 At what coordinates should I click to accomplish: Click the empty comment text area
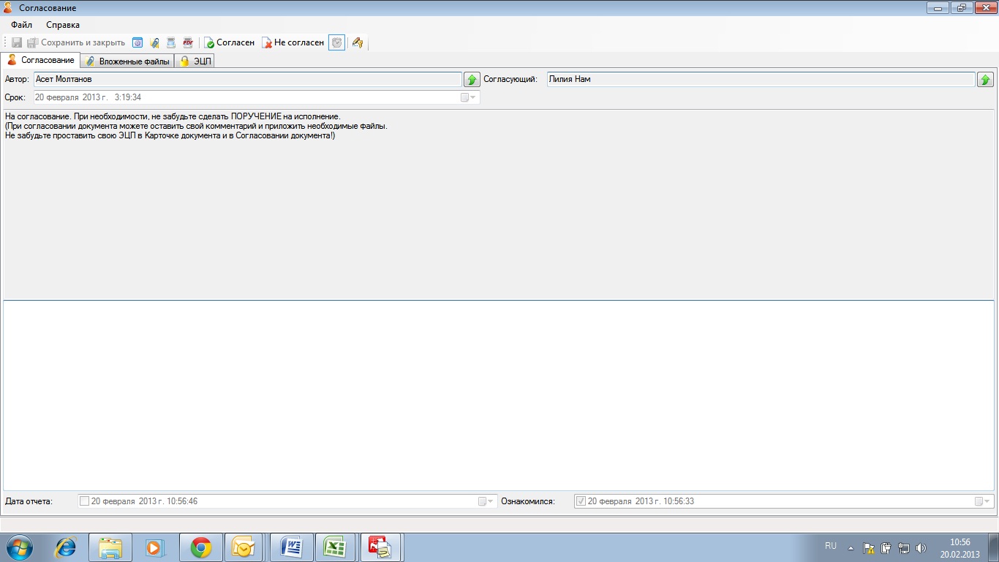click(x=499, y=395)
